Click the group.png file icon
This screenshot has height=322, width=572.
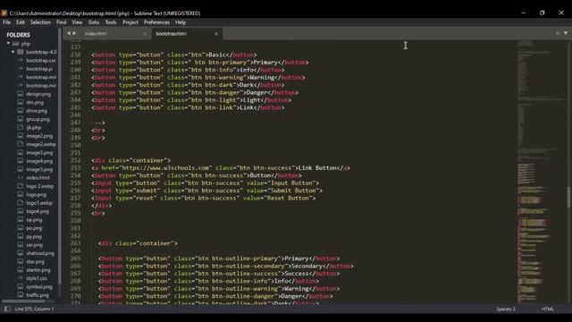click(21, 119)
